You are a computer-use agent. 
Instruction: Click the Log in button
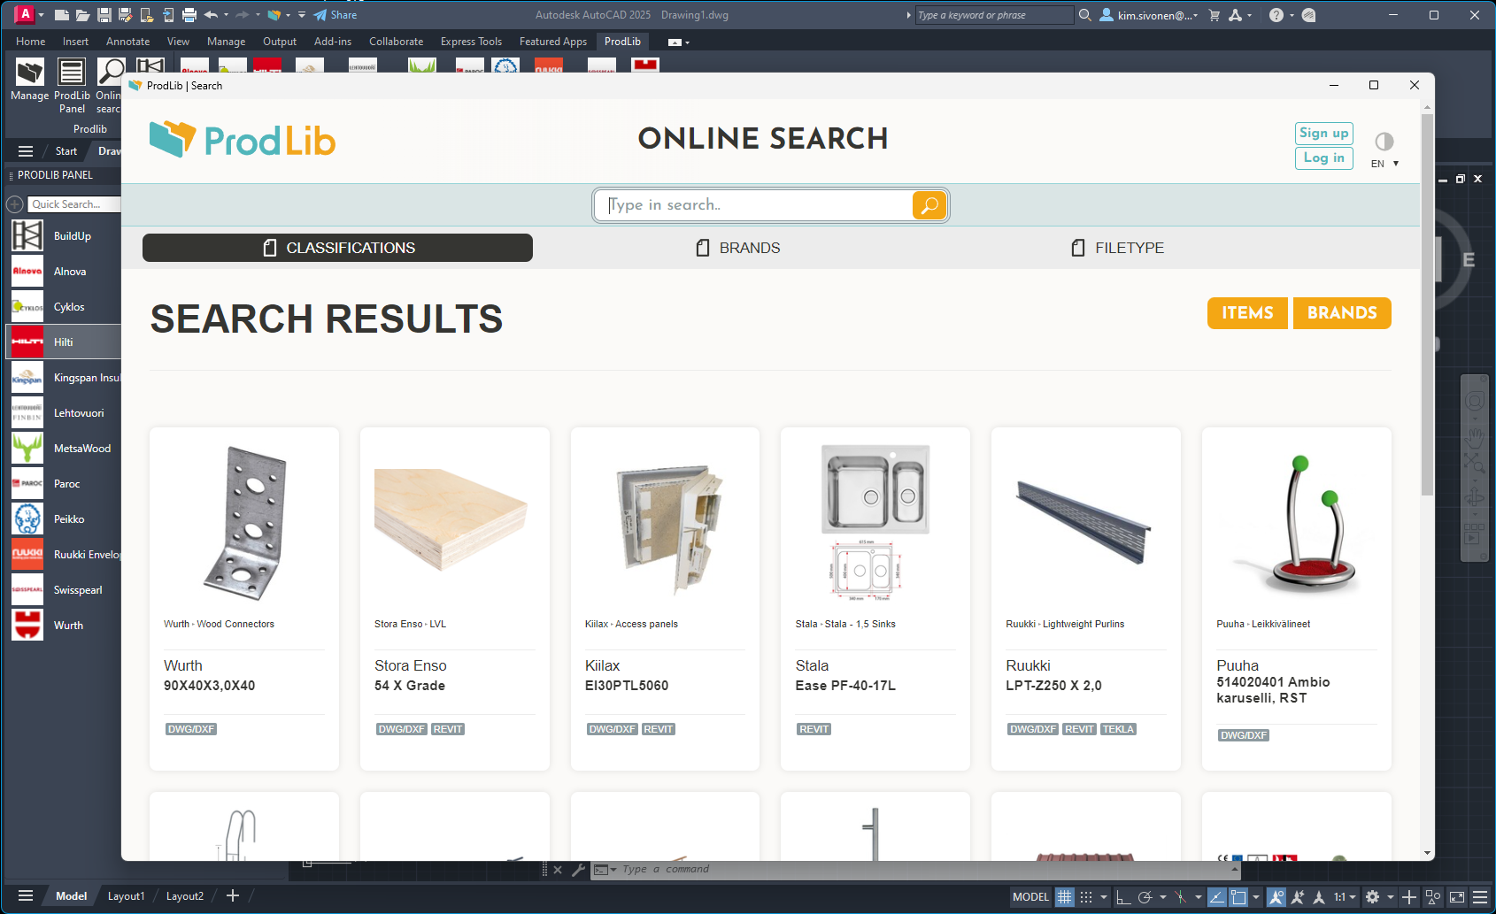coord(1323,158)
